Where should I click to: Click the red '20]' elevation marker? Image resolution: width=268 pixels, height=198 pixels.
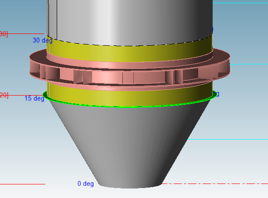point(4,95)
